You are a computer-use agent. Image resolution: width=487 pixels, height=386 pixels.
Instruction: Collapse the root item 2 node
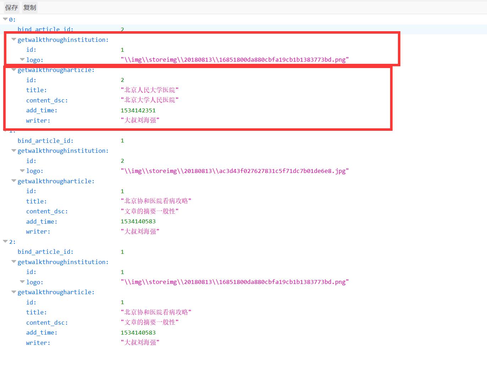5,241
